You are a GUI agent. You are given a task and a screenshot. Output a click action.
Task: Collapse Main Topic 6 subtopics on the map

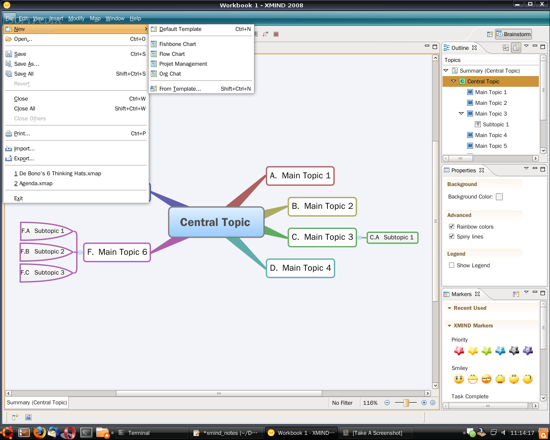80,252
